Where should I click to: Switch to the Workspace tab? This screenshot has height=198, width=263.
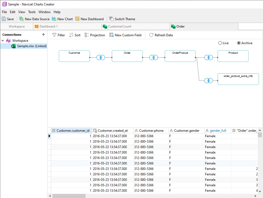coord(17,26)
